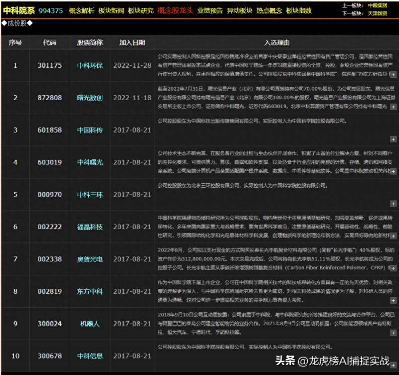Select stock code 300678
Image resolution: width=399 pixels, height=375 pixels.
coord(49,356)
